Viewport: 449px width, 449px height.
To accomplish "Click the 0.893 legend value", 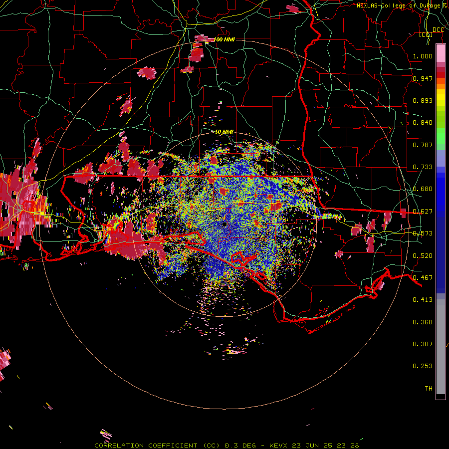I will [x=423, y=100].
